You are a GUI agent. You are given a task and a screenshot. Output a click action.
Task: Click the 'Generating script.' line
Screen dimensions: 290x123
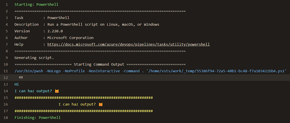[34, 58]
